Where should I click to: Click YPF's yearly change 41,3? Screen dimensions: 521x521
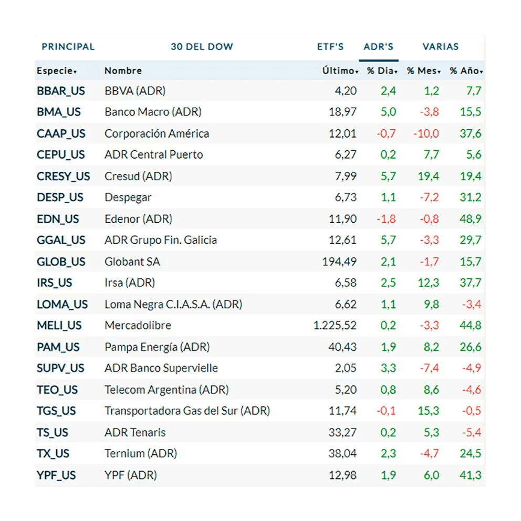tap(471, 475)
